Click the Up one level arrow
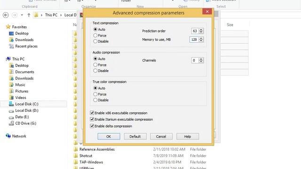 [x=29, y=15]
